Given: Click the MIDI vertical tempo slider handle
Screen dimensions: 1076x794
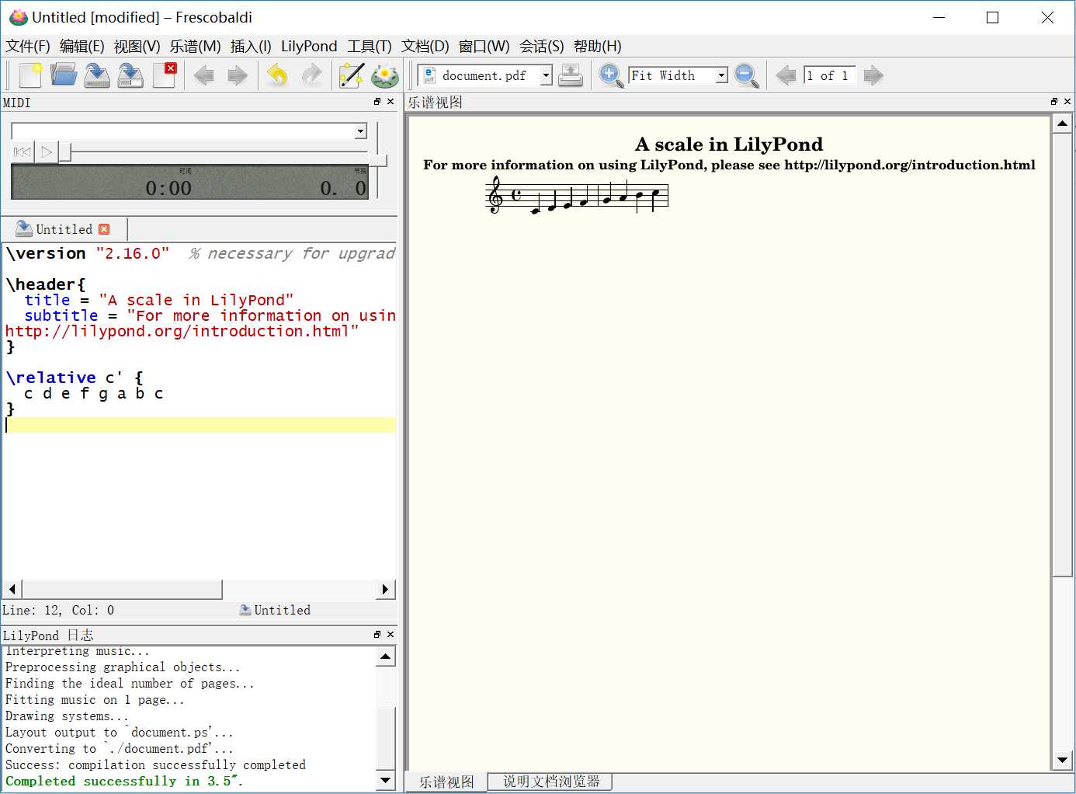Looking at the screenshot, I should click(378, 161).
